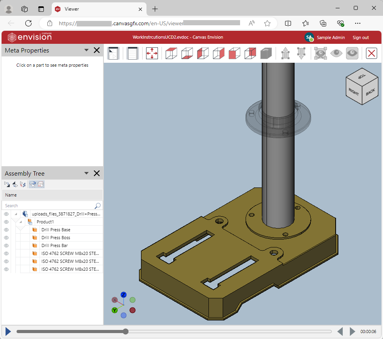The image size is (383, 339).
Task: Click the black triangle with arrow Assembly Tree icon
Action: tap(15, 184)
